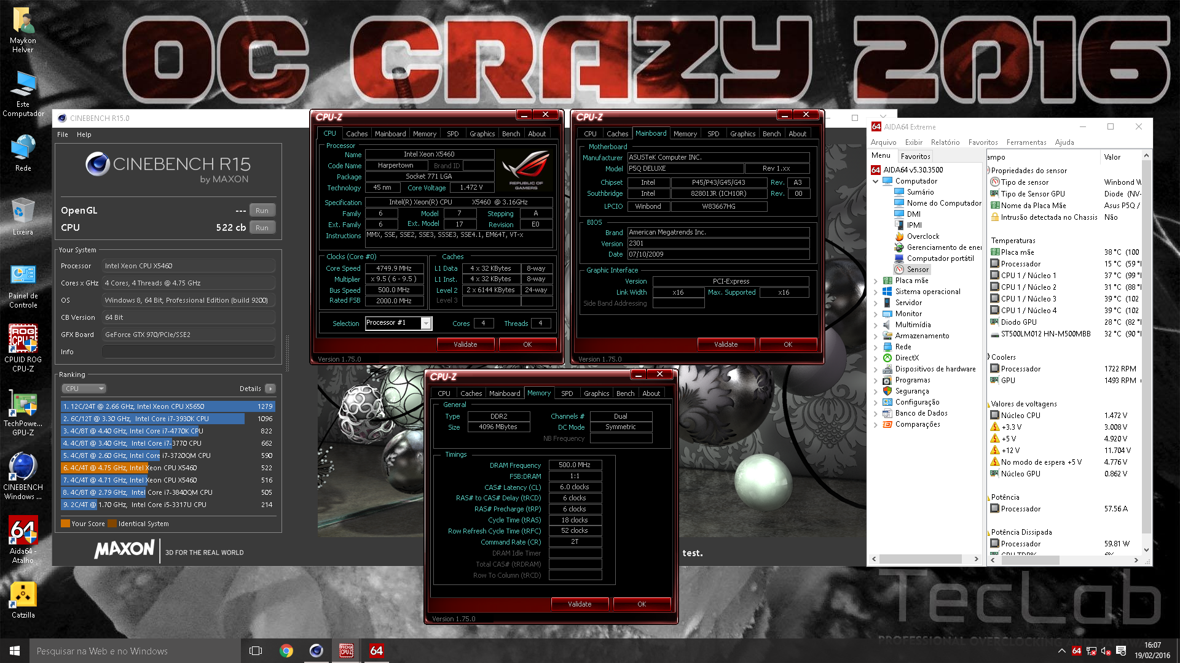Expand the Placa mãe node in AIDA64
Image resolution: width=1180 pixels, height=663 pixels.
[875, 281]
